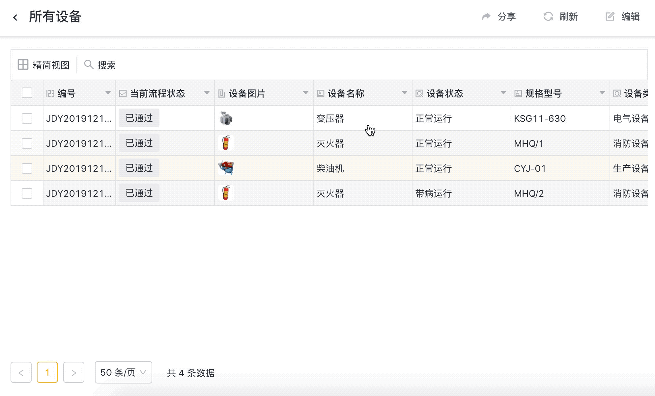Click page number 1 button
Viewport: 655px width, 396px height.
pos(47,372)
